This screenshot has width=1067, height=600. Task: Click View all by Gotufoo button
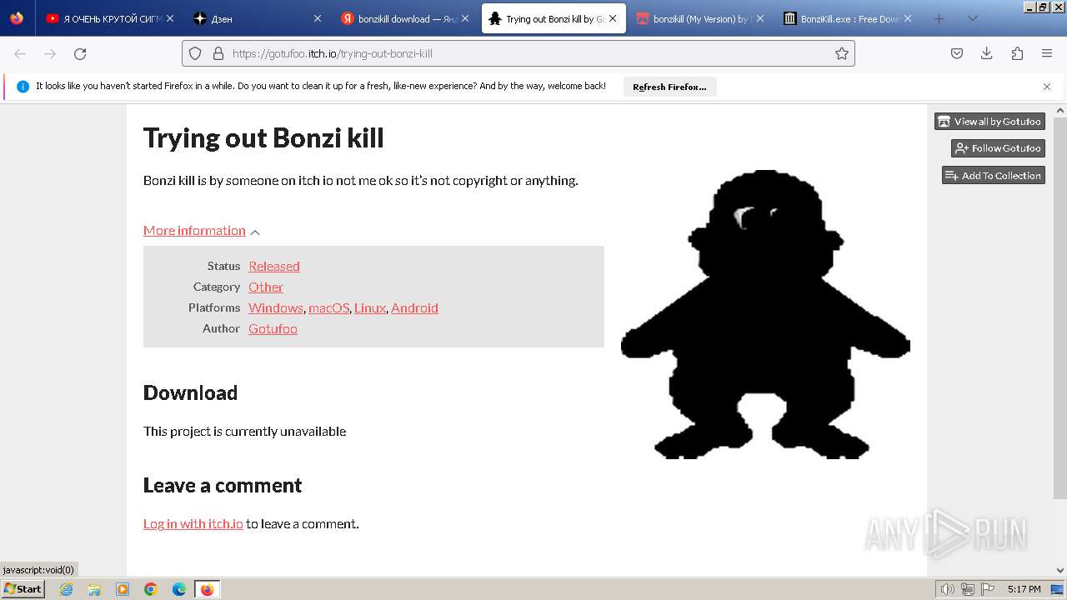coord(989,122)
